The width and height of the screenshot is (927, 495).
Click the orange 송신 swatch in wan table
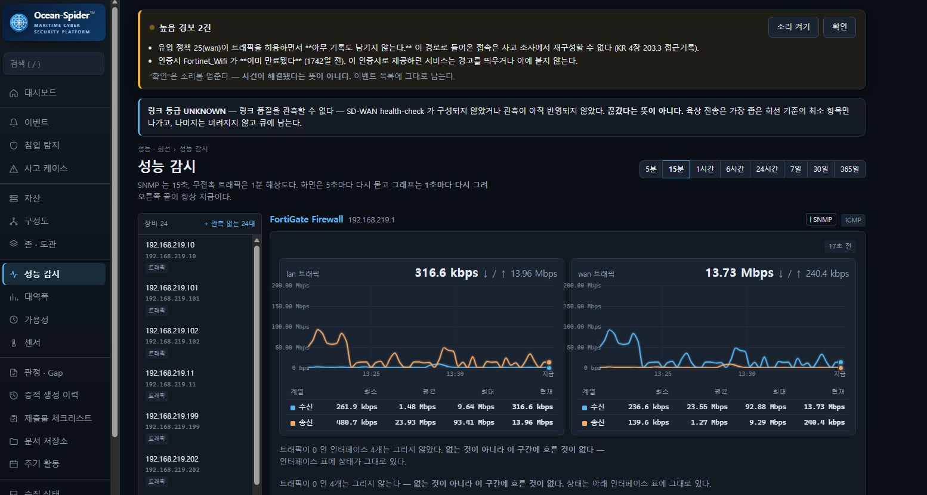[x=585, y=423]
